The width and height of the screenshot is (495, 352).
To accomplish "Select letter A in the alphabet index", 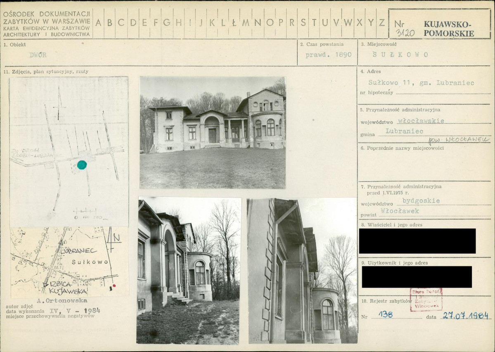I will (x=99, y=23).
